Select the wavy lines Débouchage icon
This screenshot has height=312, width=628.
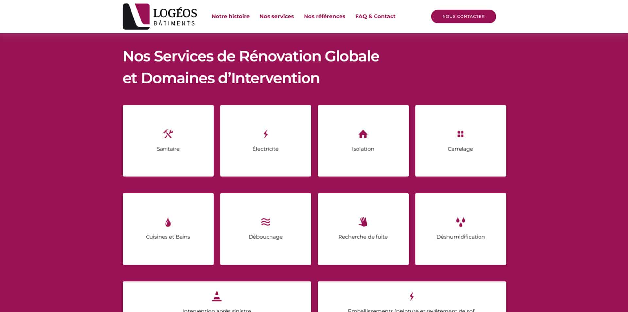pos(266,222)
